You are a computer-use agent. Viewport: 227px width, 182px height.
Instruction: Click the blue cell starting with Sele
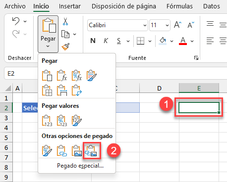pyautogui.click(x=30, y=108)
